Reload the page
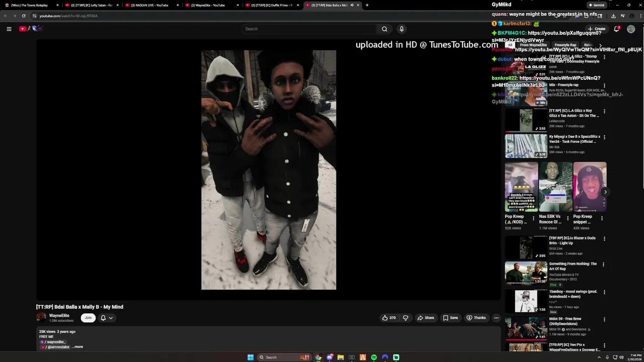 click(x=23, y=16)
